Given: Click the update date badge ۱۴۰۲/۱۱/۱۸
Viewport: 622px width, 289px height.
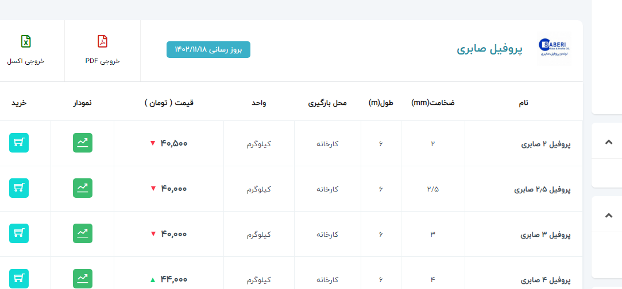Looking at the screenshot, I should point(208,50).
